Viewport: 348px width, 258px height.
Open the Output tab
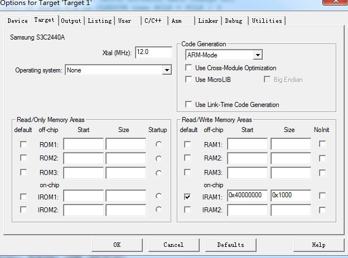(x=71, y=21)
